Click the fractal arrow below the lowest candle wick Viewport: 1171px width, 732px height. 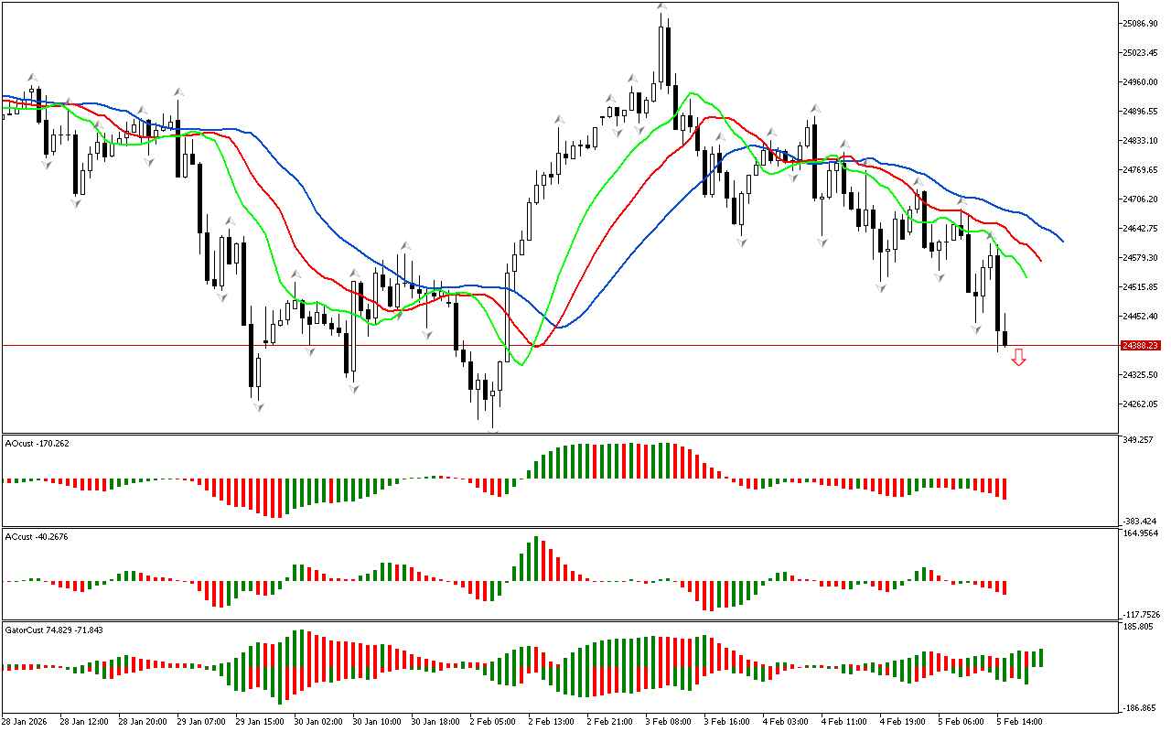coord(494,430)
